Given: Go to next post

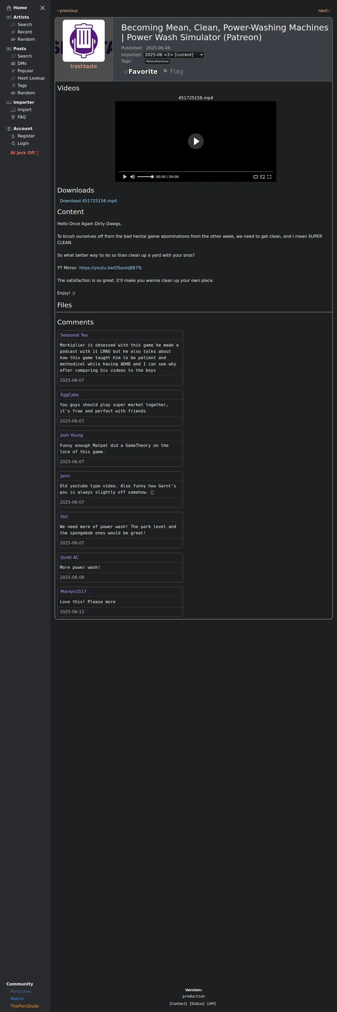Looking at the screenshot, I should tap(324, 11).
